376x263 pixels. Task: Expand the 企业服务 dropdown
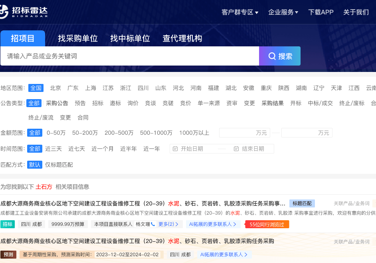[283, 12]
